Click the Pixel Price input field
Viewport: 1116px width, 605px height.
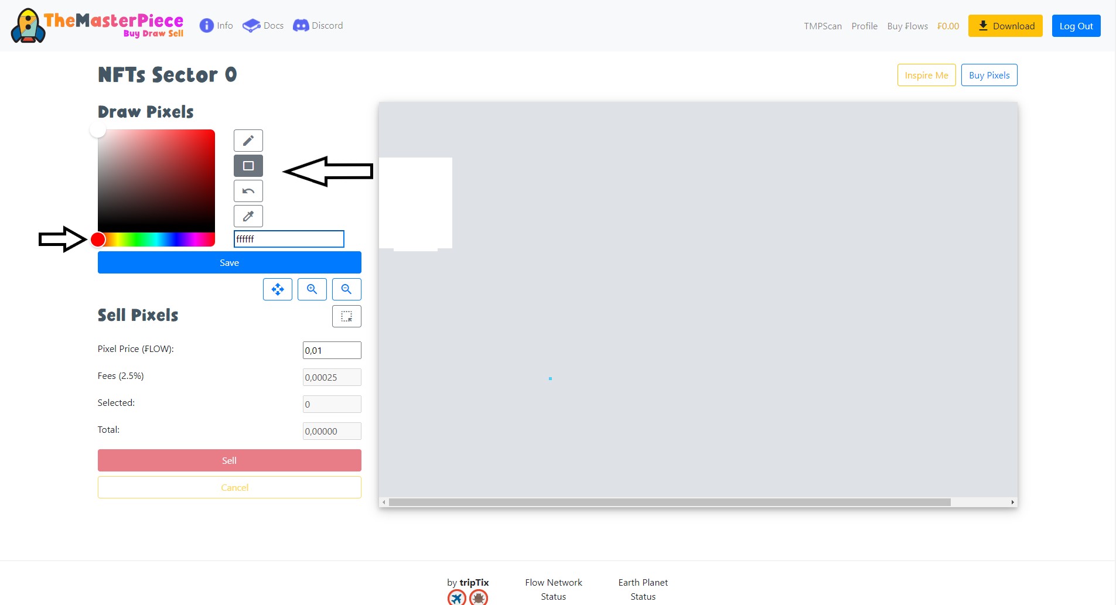tap(332, 350)
